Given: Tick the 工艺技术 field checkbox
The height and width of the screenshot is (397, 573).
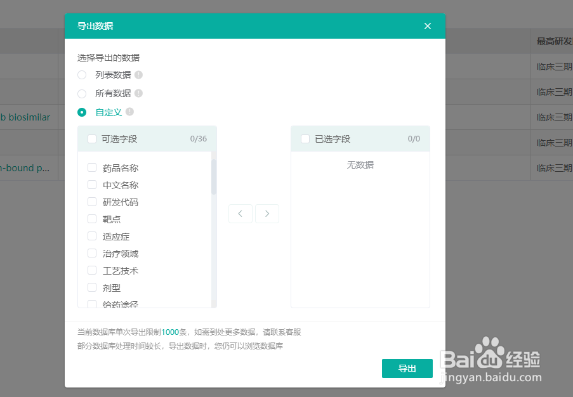Looking at the screenshot, I should pyautogui.click(x=92, y=270).
